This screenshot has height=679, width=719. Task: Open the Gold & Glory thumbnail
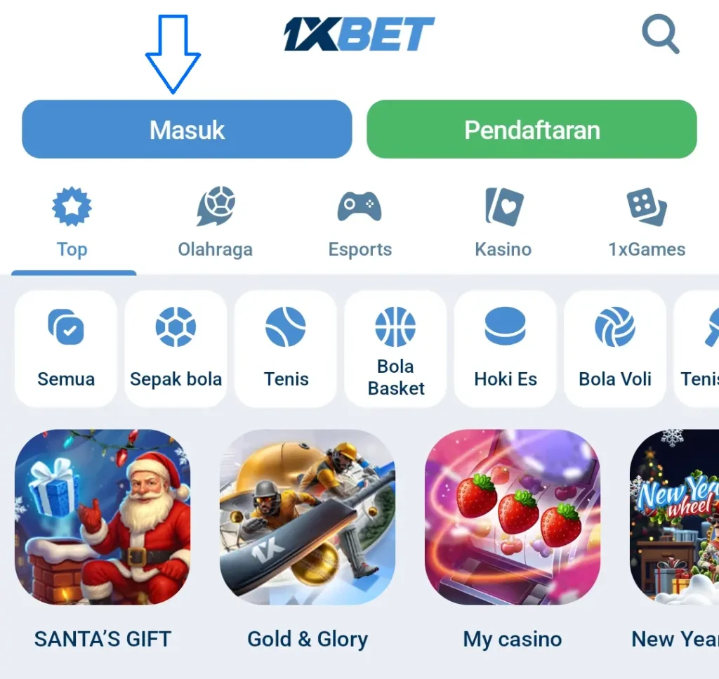[308, 518]
